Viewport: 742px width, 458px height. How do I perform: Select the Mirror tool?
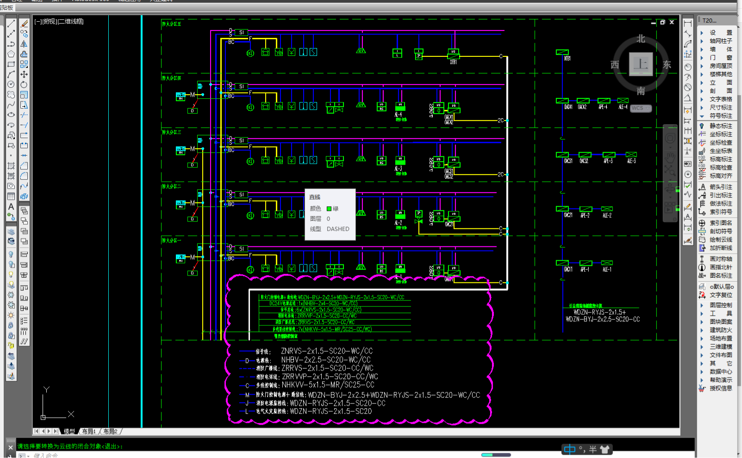coord(24,44)
